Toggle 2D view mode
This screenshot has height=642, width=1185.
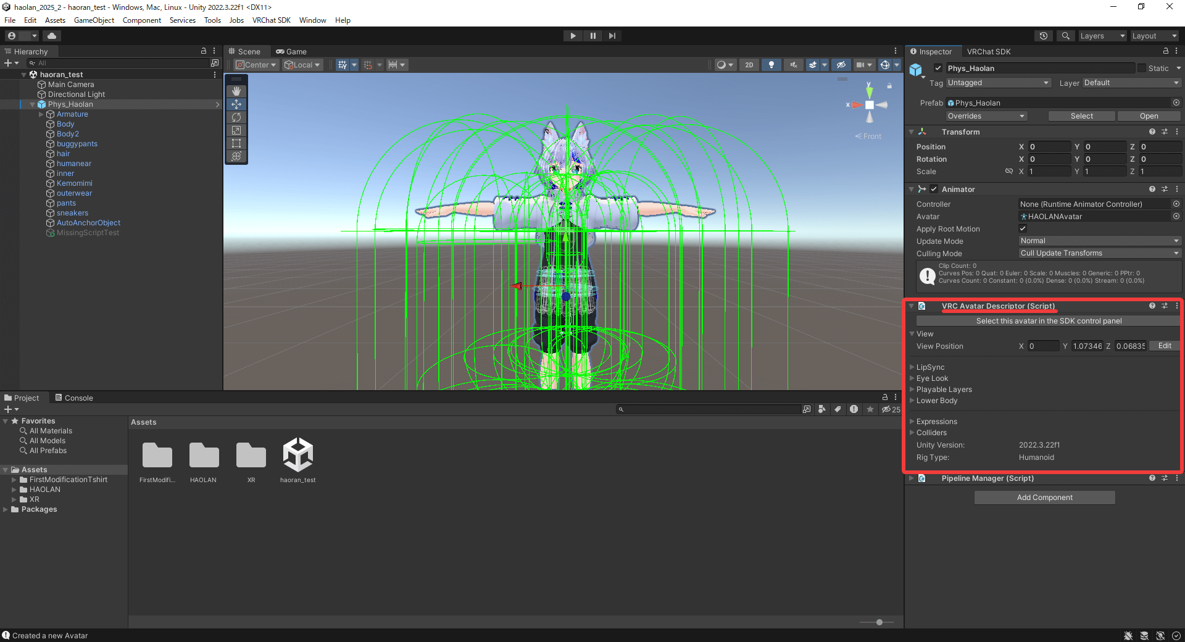749,65
